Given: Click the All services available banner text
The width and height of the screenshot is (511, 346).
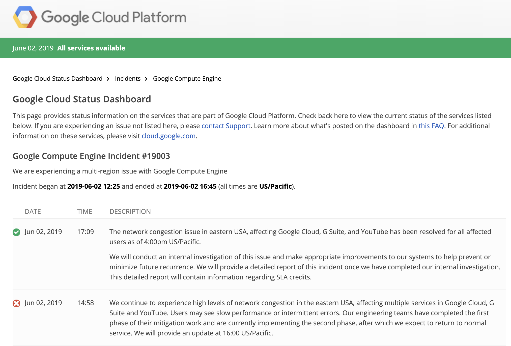Looking at the screenshot, I should (91, 48).
